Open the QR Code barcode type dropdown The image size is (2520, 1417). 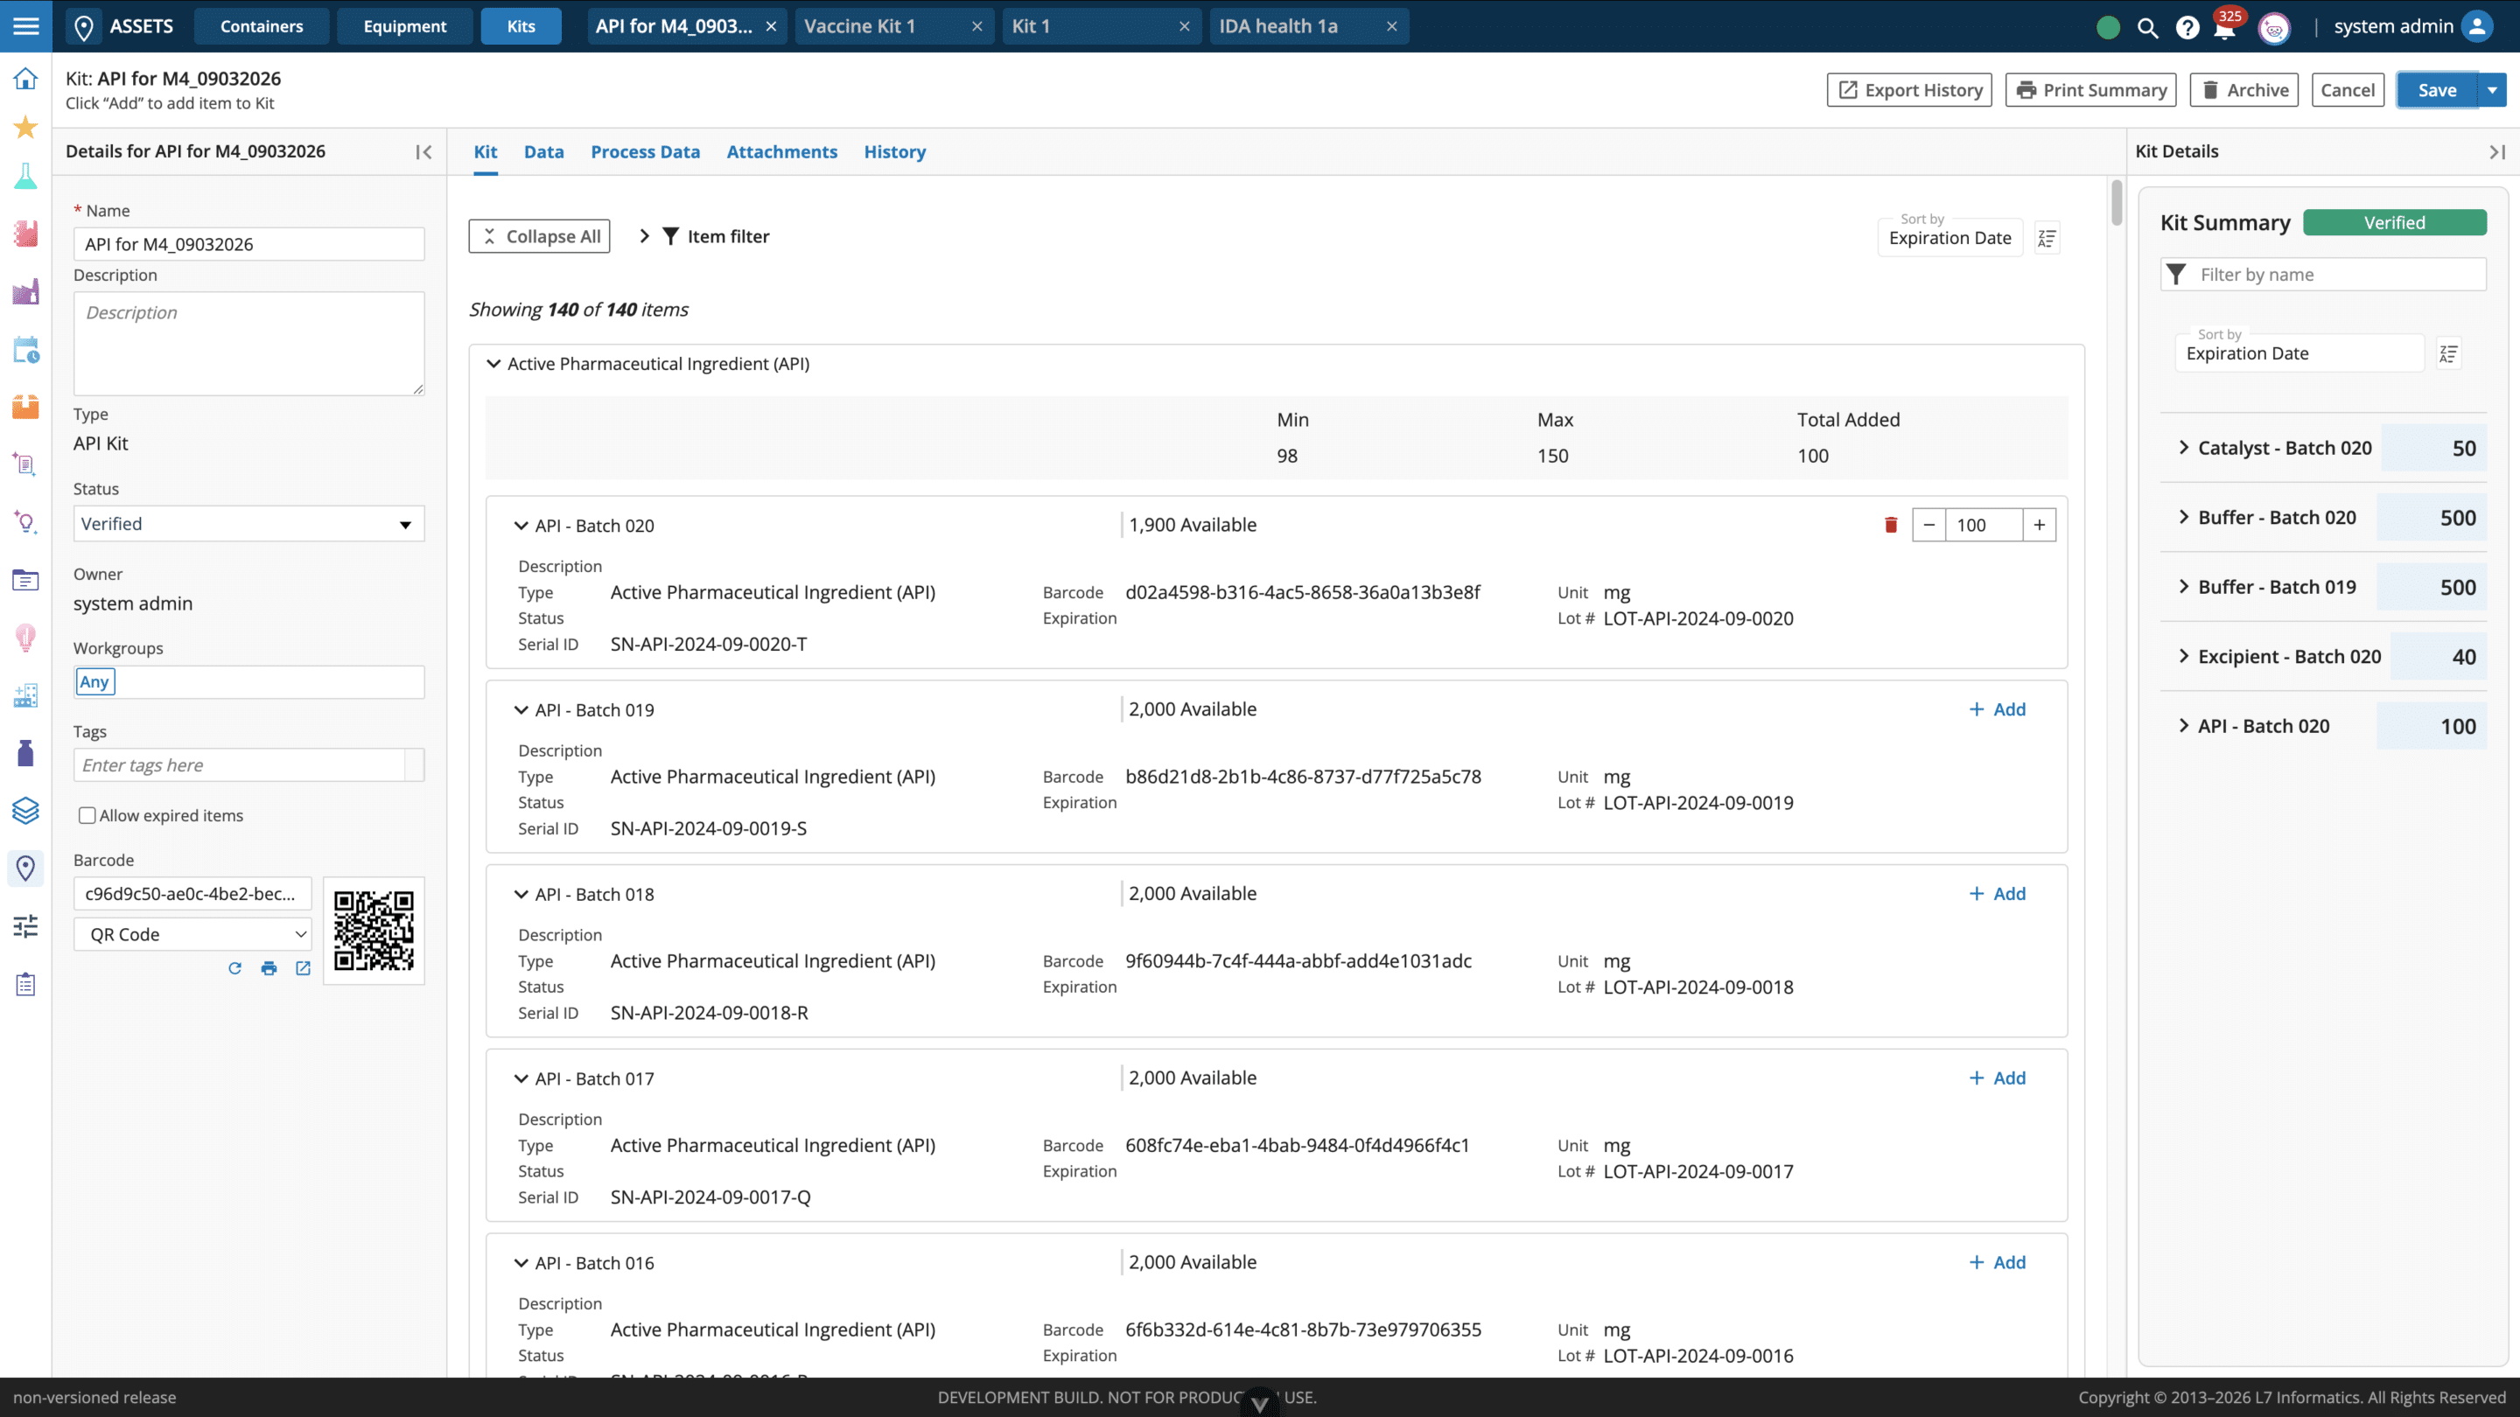(x=192, y=934)
